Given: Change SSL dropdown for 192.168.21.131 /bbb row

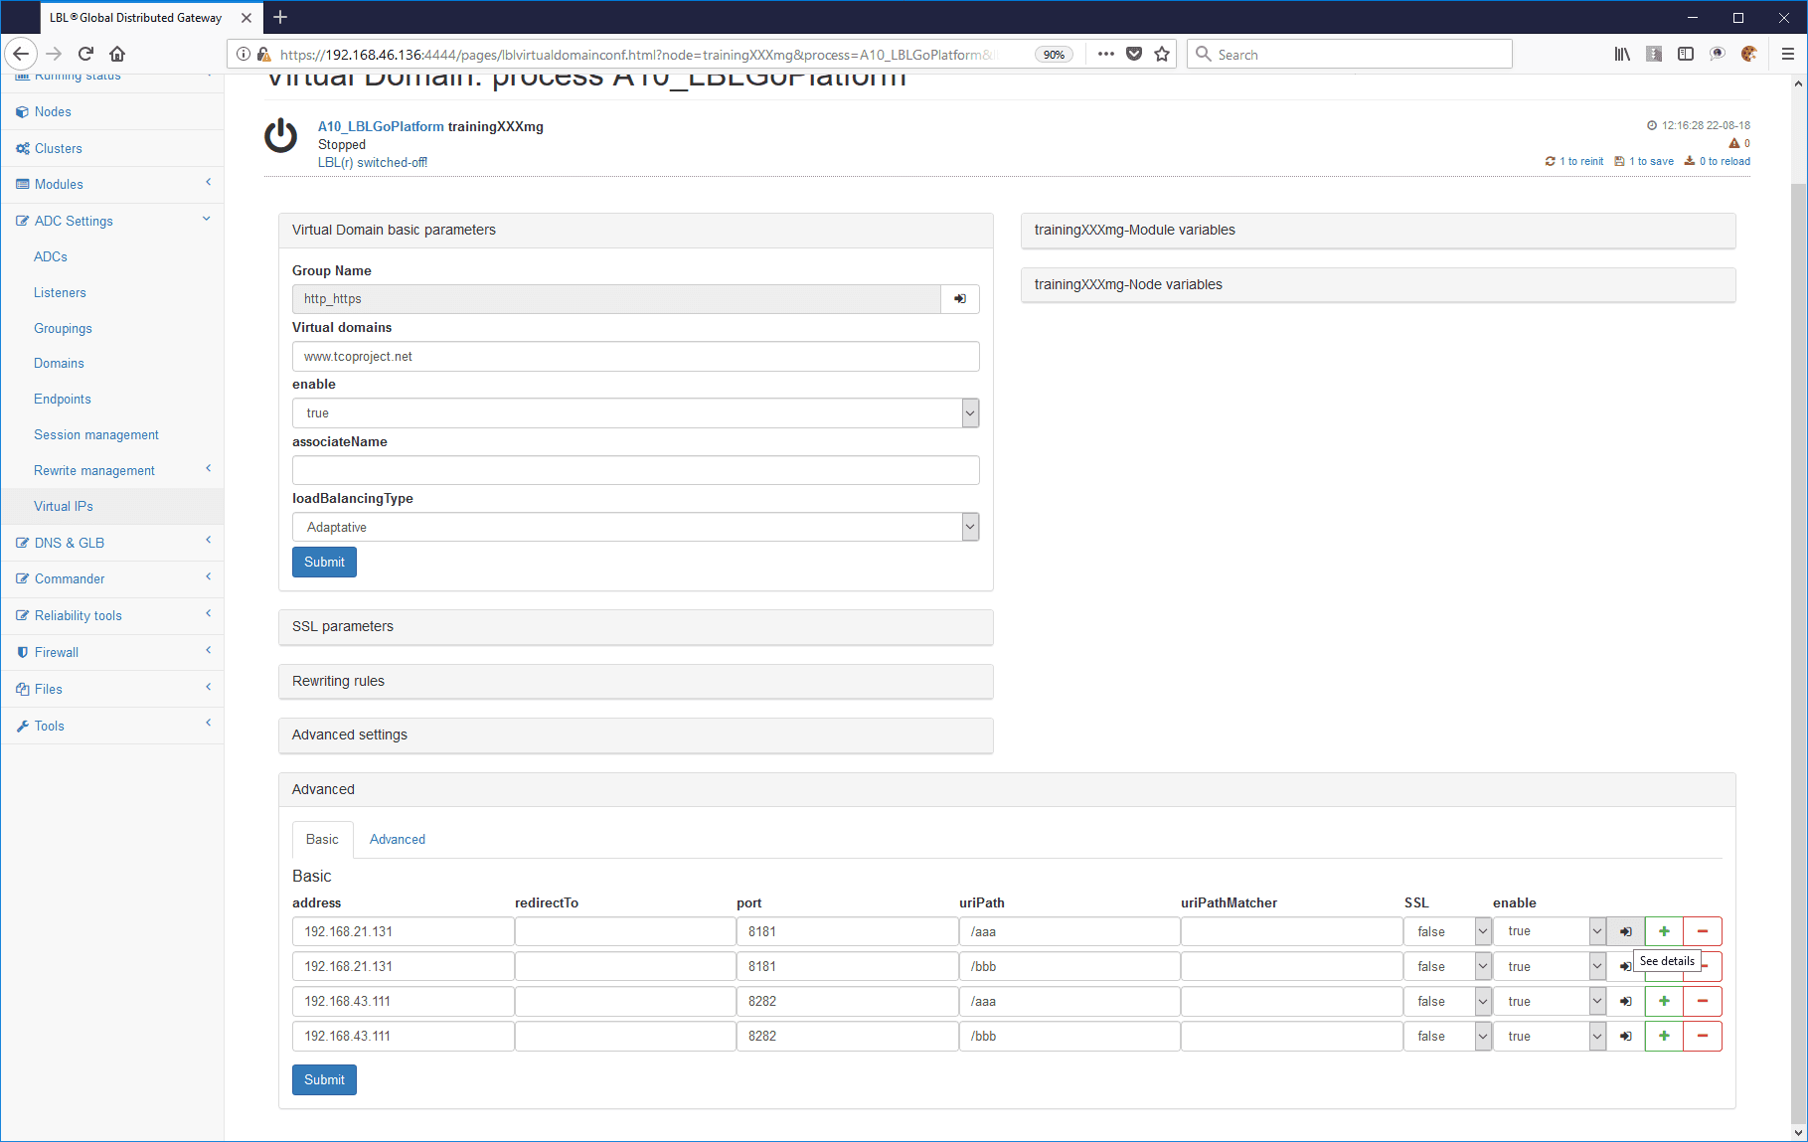Looking at the screenshot, I should 1447,966.
